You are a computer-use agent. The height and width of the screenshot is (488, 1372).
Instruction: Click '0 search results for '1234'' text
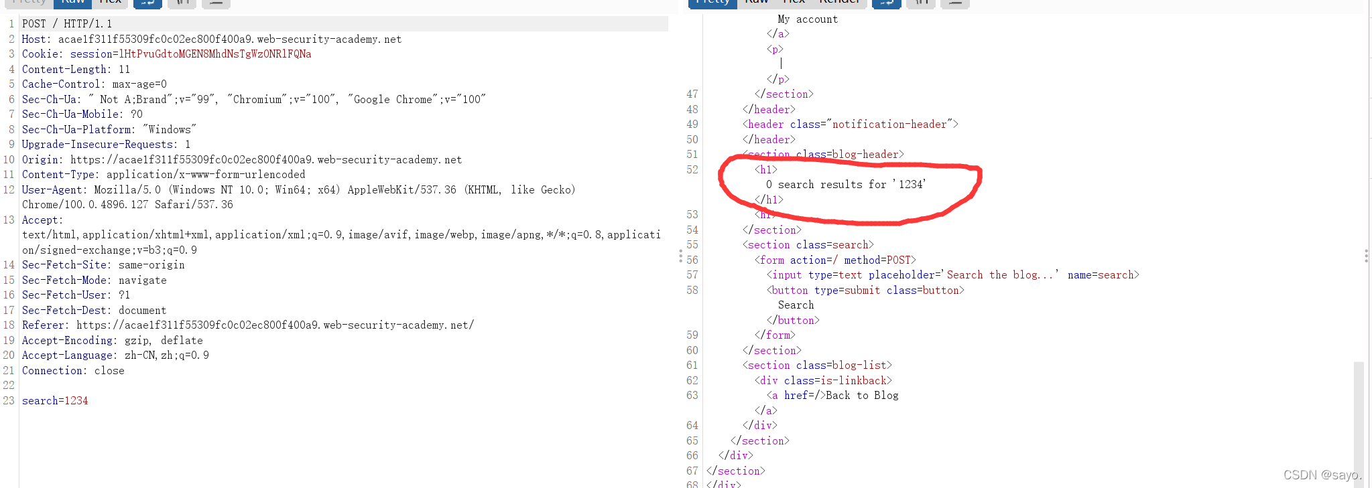click(846, 185)
